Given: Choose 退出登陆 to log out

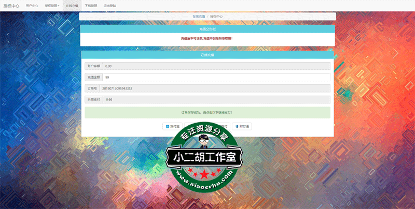Looking at the screenshot, I should coord(110,6).
